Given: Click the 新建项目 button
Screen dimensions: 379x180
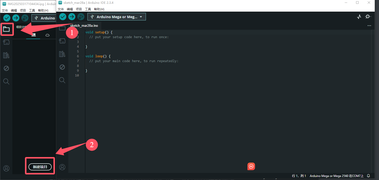Looking at the screenshot, I should [x=40, y=167].
